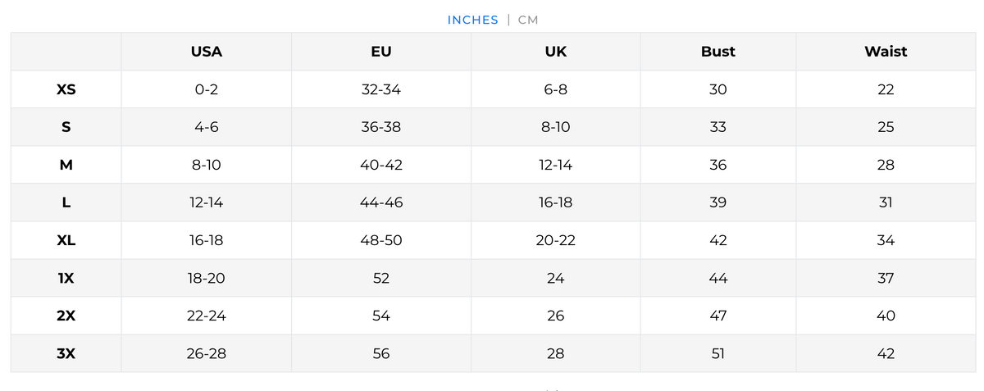The width and height of the screenshot is (984, 391).
Task: Click the USA column header
Action: click(206, 52)
